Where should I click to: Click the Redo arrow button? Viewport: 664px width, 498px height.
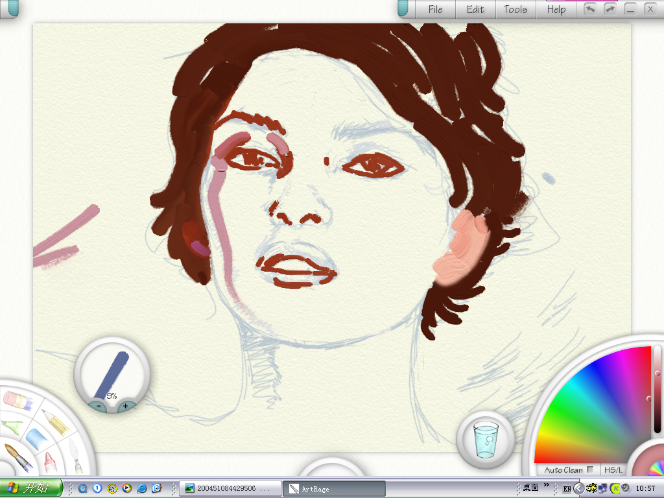[610, 9]
